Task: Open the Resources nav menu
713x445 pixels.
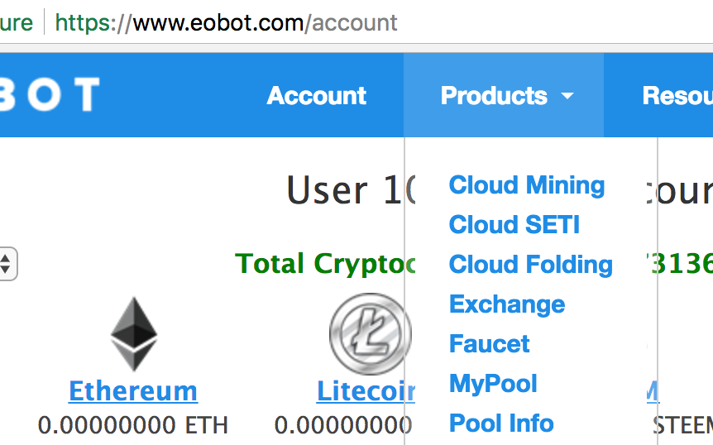Action: click(677, 96)
